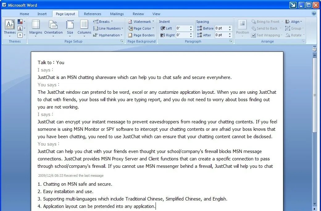Switch to the Insert tab

tap(42, 14)
